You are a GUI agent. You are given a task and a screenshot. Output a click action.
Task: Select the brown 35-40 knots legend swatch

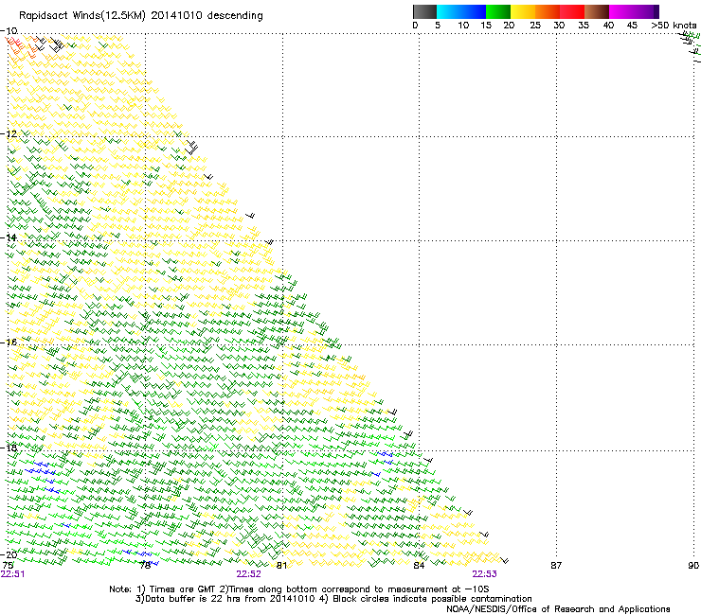[x=597, y=11]
